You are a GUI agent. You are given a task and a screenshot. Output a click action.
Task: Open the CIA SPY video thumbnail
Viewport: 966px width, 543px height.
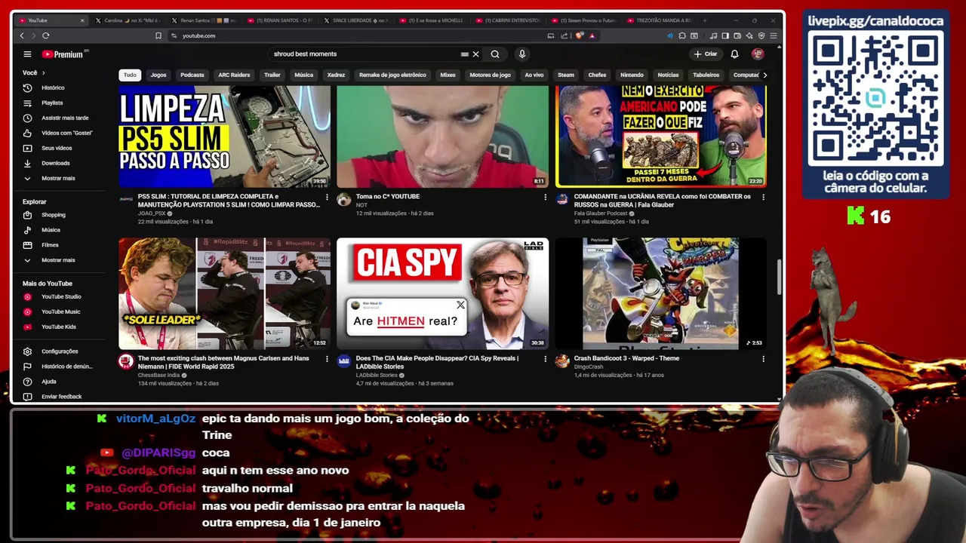point(442,293)
